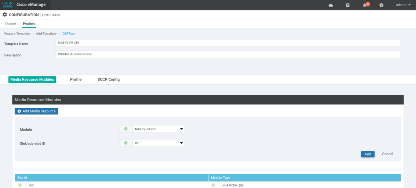Click the 0/3 slot id cell

[31, 186]
